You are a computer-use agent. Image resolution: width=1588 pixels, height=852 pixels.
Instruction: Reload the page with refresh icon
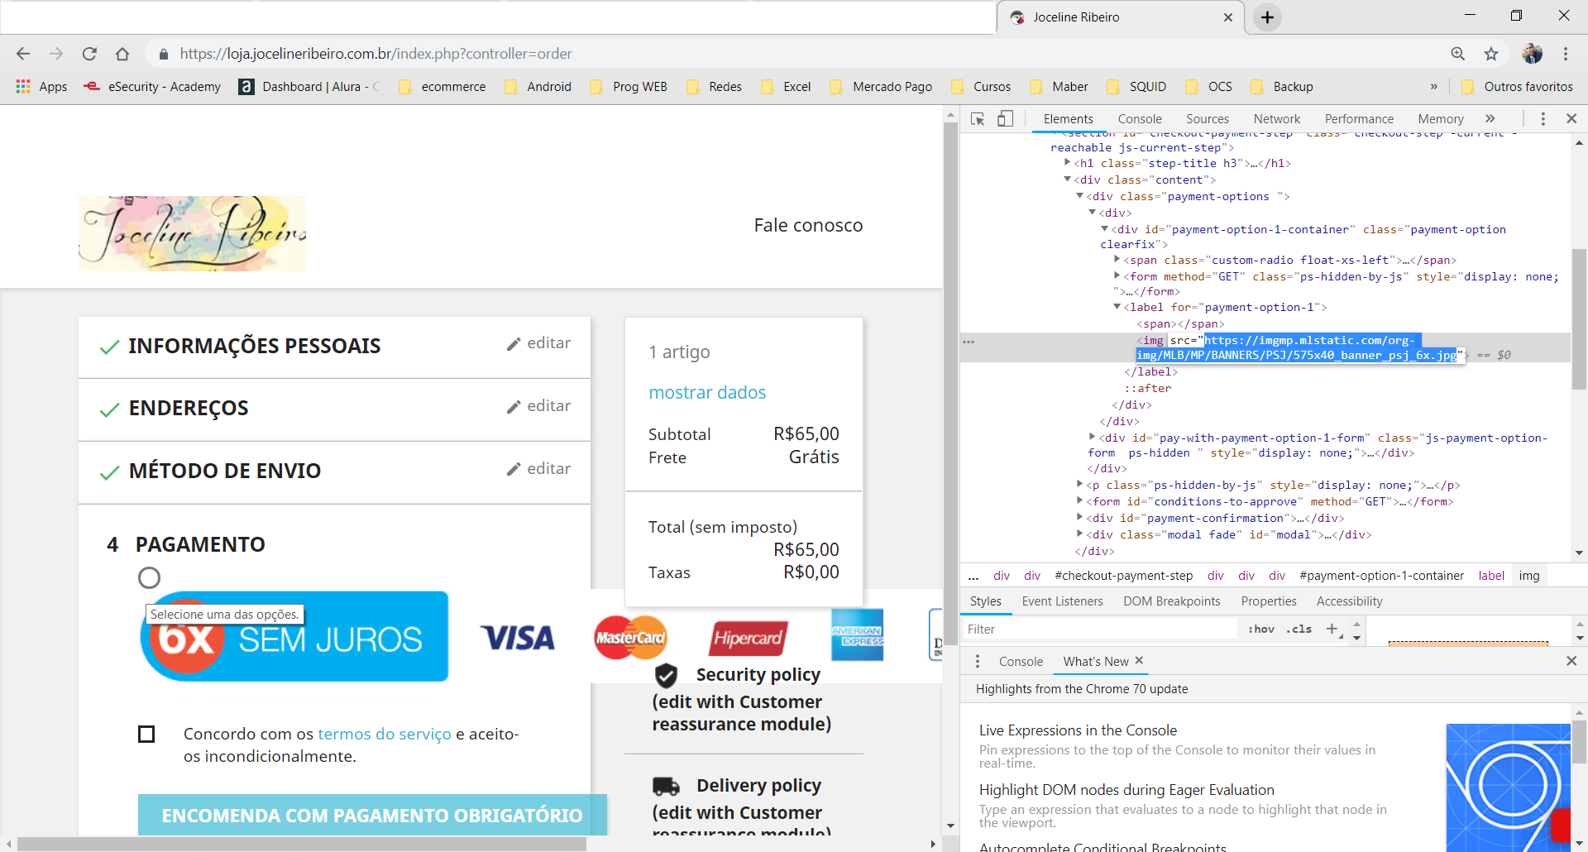[x=89, y=54]
